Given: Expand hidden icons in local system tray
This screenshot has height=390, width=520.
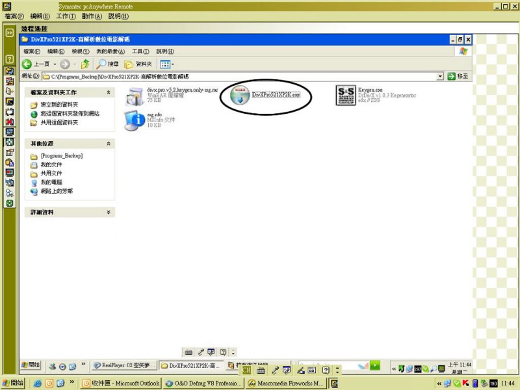Looking at the screenshot, I should click(439, 383).
